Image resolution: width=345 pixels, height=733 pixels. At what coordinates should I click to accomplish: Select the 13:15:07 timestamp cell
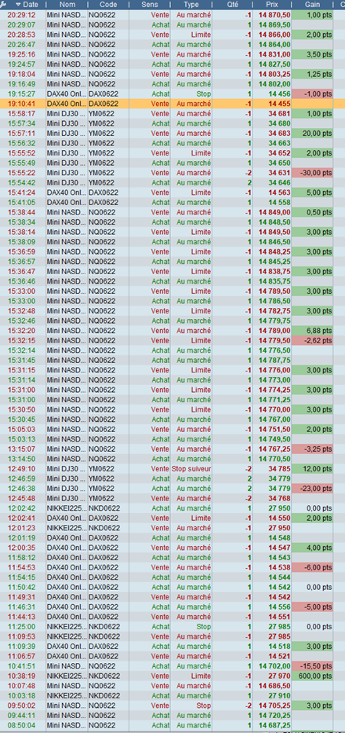click(22, 449)
